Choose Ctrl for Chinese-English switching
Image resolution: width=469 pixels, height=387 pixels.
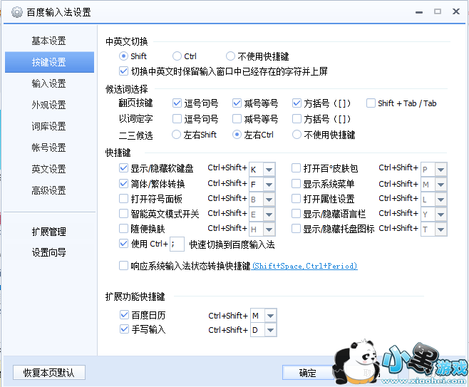point(177,56)
